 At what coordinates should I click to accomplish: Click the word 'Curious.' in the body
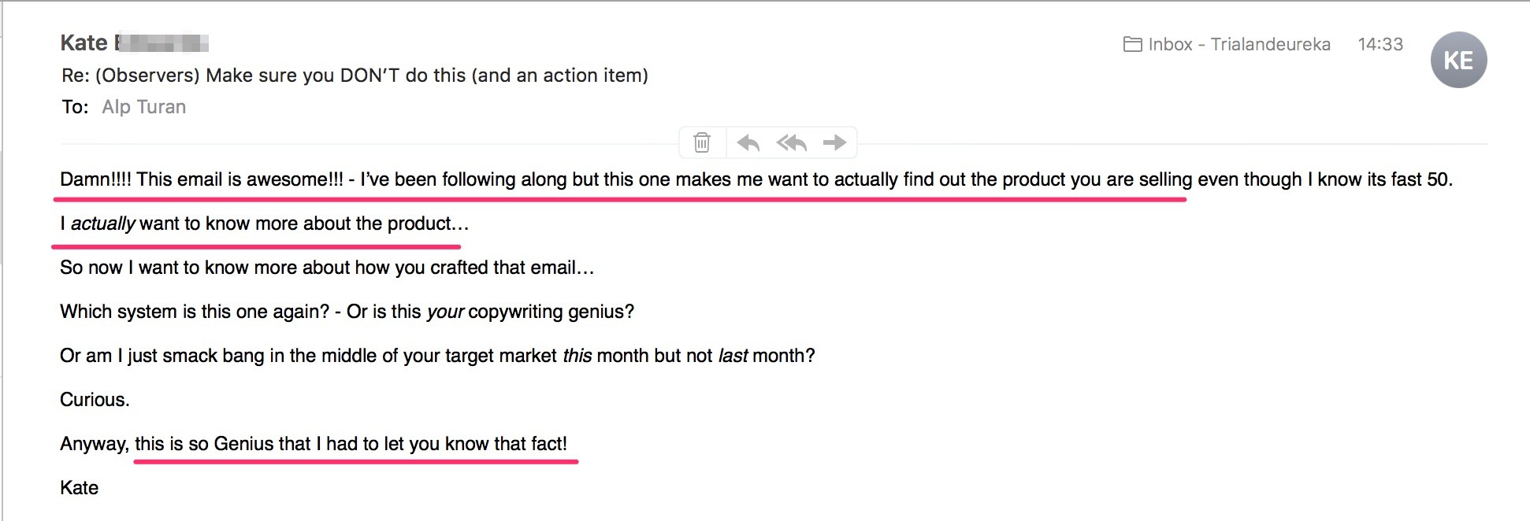click(x=95, y=400)
